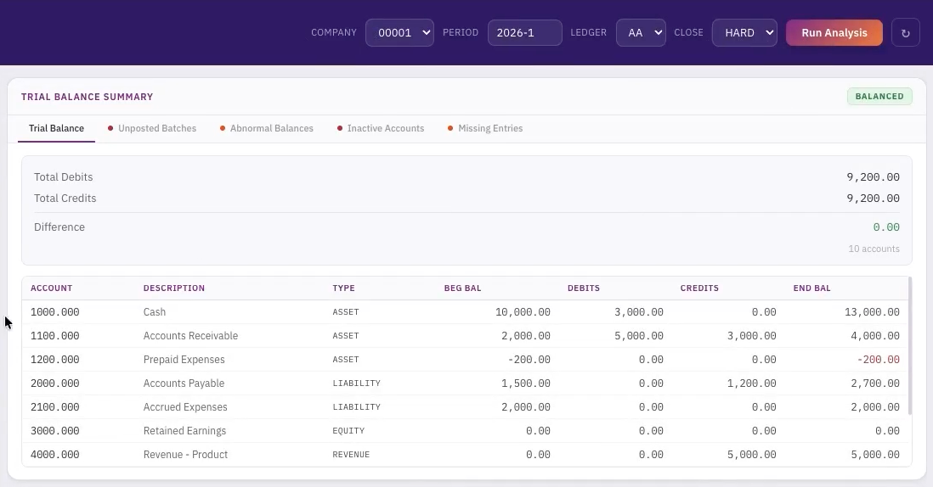This screenshot has height=487, width=933.
Task: Open the Unposted Batches tab
Action: click(156, 129)
